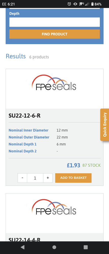The width and height of the screenshot is (109, 254).
Task: Tap the recent apps square icon
Action: click(86, 247)
